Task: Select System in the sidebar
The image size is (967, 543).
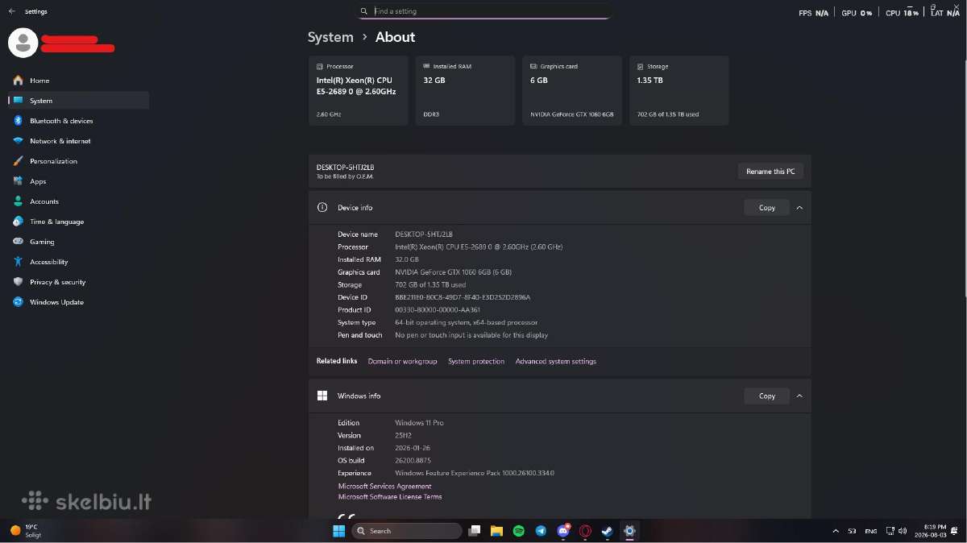Action: 78,101
